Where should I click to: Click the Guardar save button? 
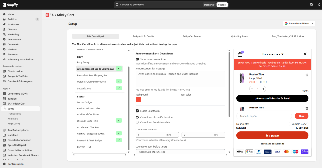222,5
